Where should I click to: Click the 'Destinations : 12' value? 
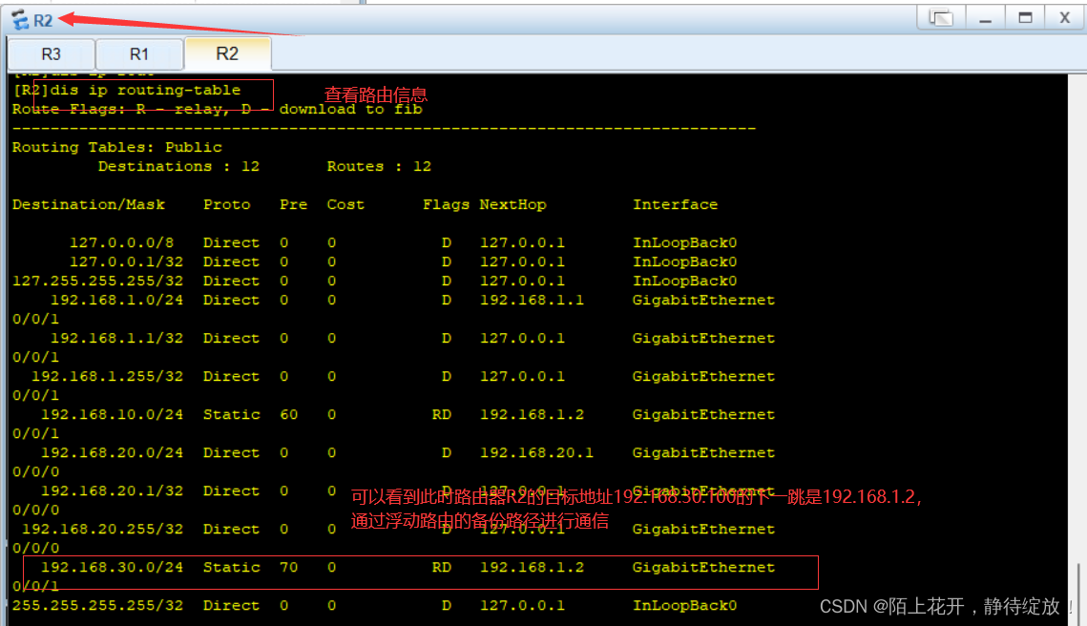[178, 166]
